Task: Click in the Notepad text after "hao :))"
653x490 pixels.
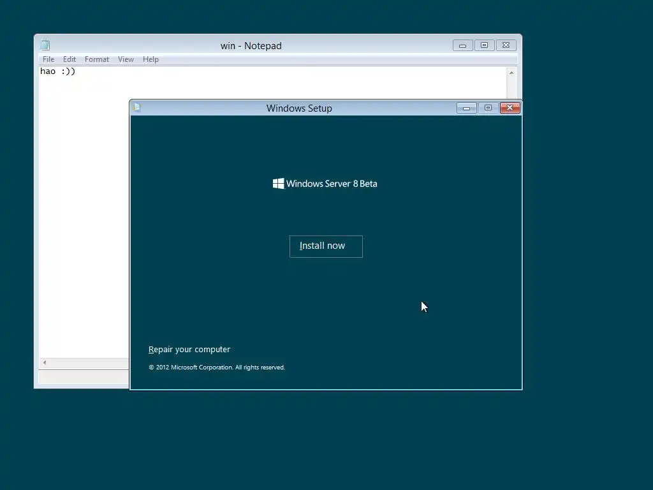Action: [77, 71]
